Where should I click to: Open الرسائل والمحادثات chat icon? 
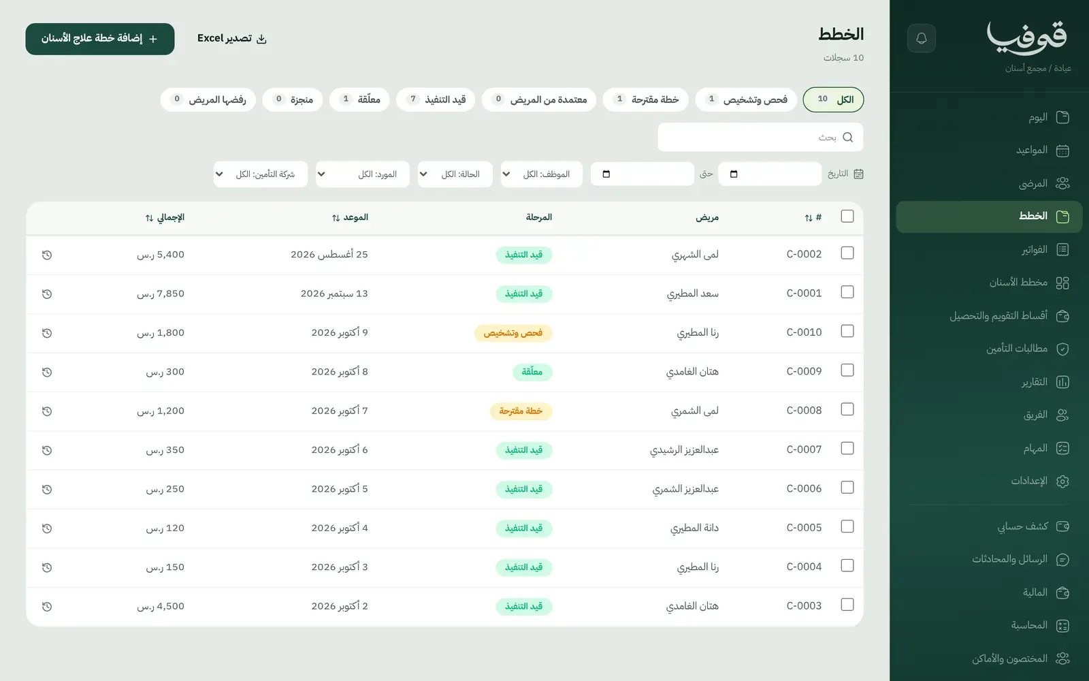coord(1062,560)
